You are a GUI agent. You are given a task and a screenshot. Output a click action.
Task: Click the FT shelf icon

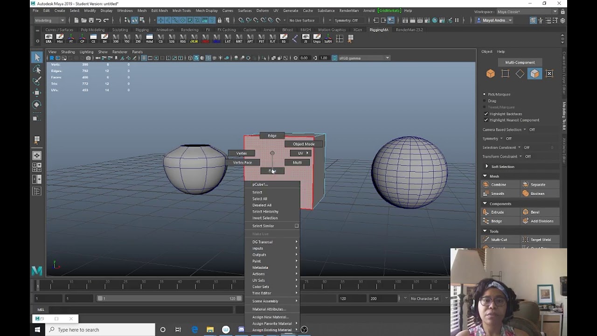[x=71, y=39]
